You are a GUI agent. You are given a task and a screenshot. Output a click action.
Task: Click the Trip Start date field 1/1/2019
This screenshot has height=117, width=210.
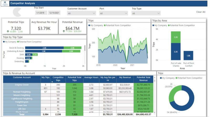(40, 13)
